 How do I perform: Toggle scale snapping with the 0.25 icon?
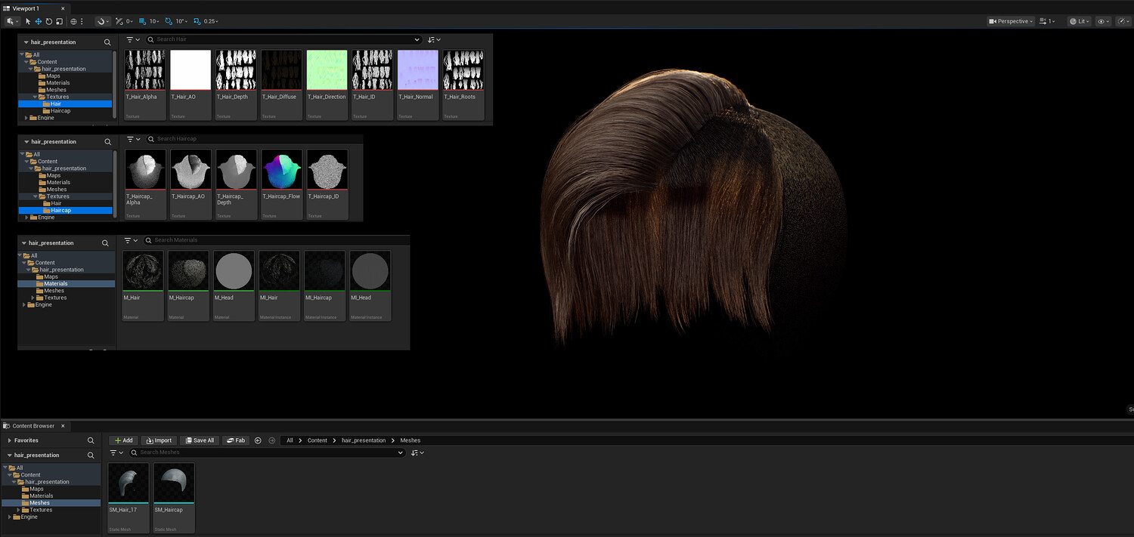[197, 21]
